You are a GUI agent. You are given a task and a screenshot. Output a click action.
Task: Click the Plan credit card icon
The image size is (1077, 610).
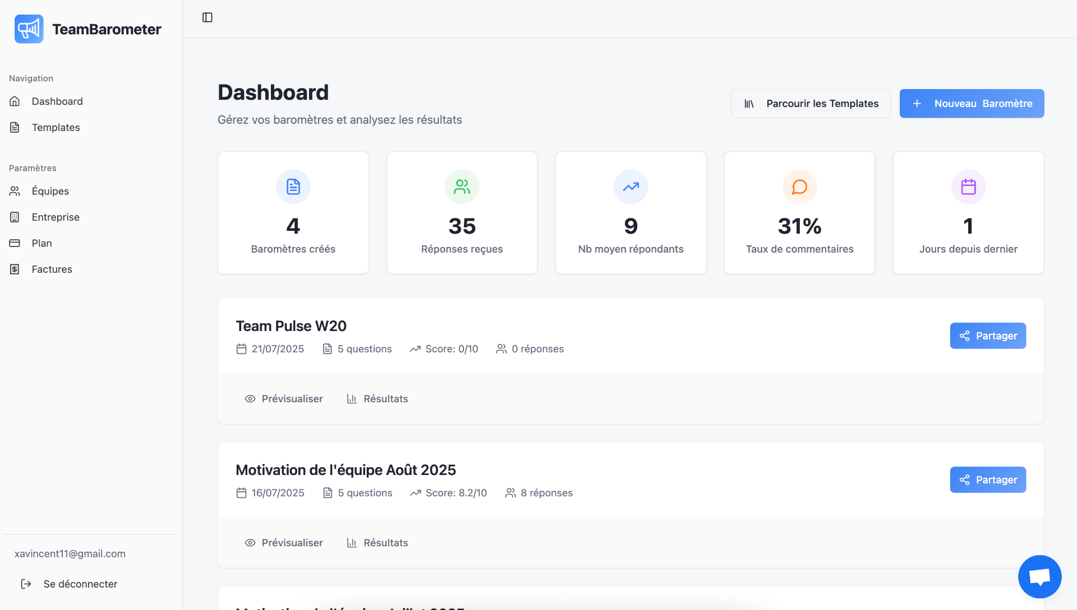[x=15, y=243]
